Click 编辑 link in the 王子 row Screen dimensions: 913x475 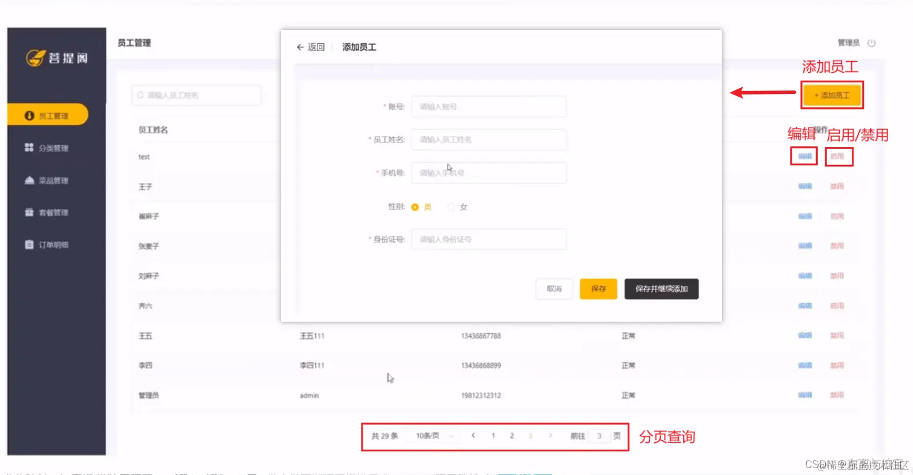point(804,186)
